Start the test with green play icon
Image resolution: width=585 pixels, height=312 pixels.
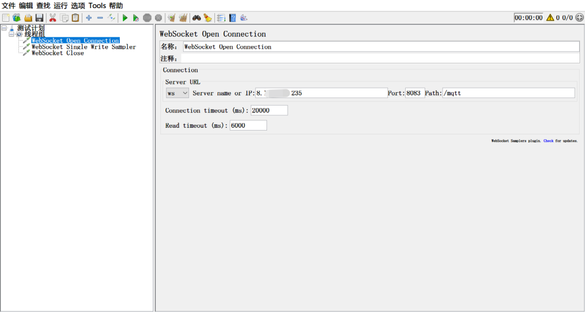point(125,17)
